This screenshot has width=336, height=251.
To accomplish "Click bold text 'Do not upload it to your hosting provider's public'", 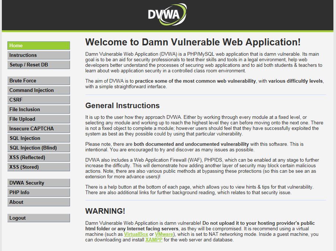I will tap(258, 223).
